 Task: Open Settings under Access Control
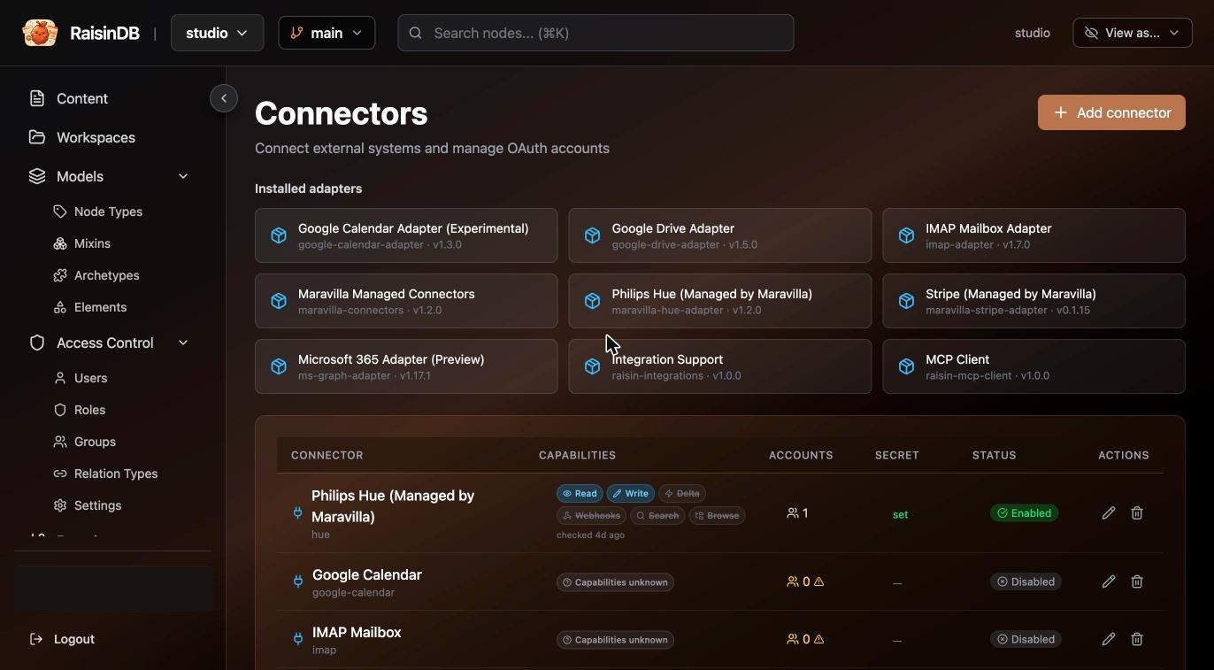coord(97,505)
